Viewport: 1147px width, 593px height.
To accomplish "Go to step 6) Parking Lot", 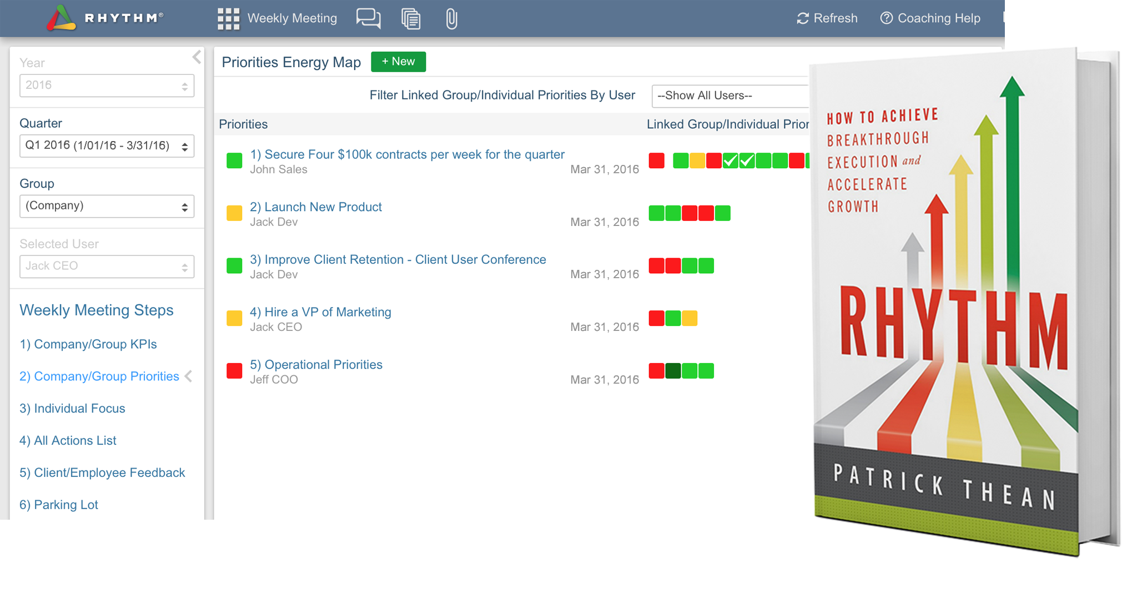I will click(59, 505).
